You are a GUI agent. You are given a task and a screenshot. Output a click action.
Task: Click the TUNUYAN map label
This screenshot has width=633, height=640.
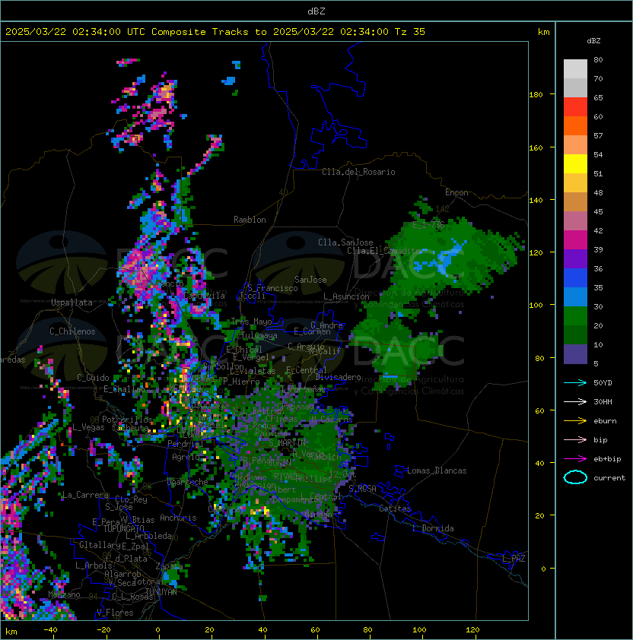pos(161,592)
